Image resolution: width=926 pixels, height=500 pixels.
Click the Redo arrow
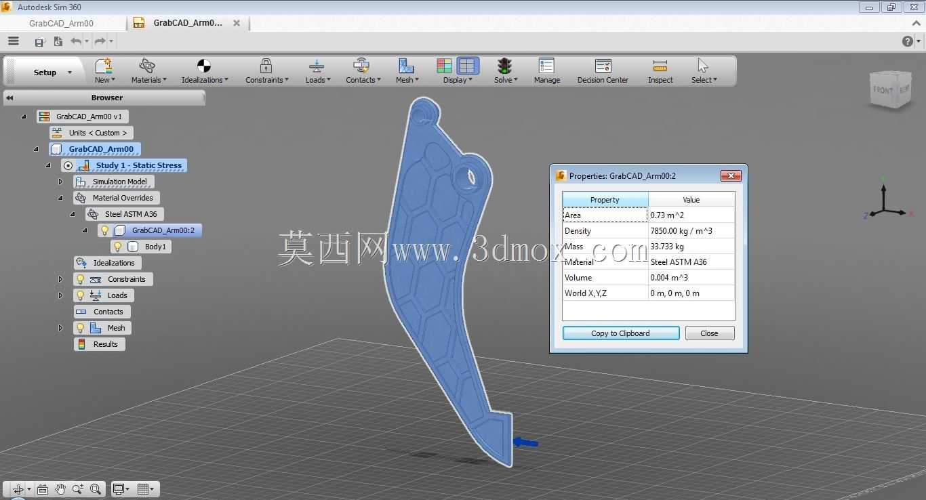100,41
